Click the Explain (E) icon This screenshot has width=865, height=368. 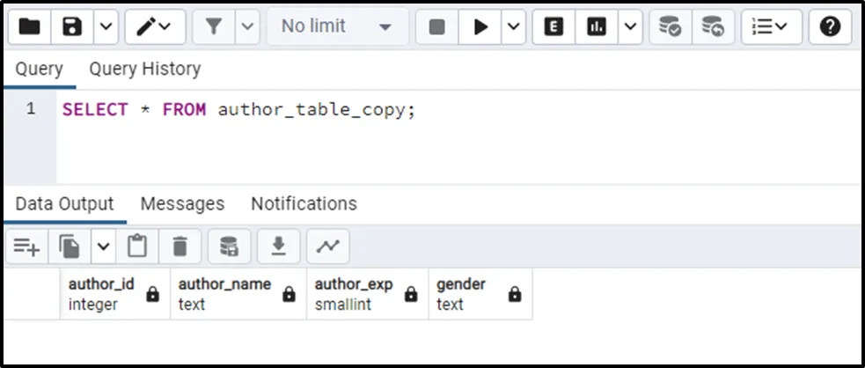(x=553, y=26)
